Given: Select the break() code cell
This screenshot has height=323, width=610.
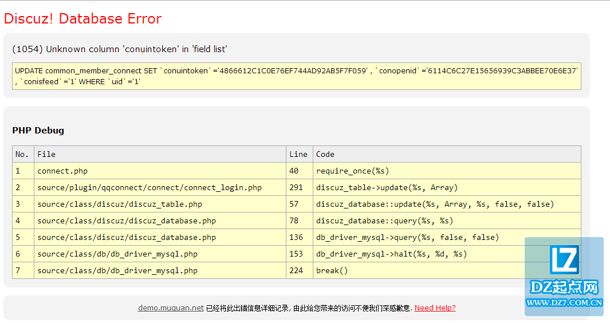Looking at the screenshot, I should (x=447, y=270).
